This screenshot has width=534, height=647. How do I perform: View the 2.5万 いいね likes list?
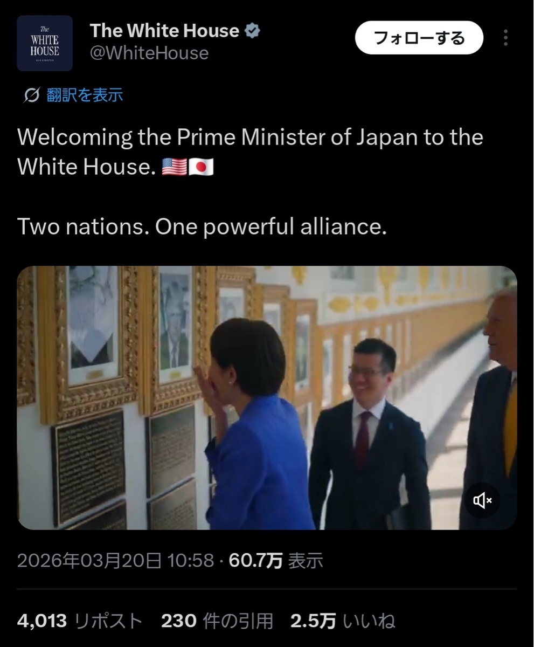coord(343,621)
